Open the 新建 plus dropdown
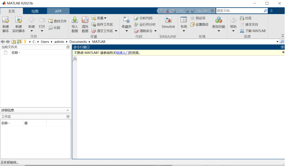This screenshot has height=166, width=285. click(x=32, y=24)
